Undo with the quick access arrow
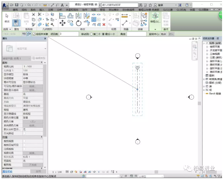Image resolution: width=224 pixels, height=180 pixels. click(29, 5)
